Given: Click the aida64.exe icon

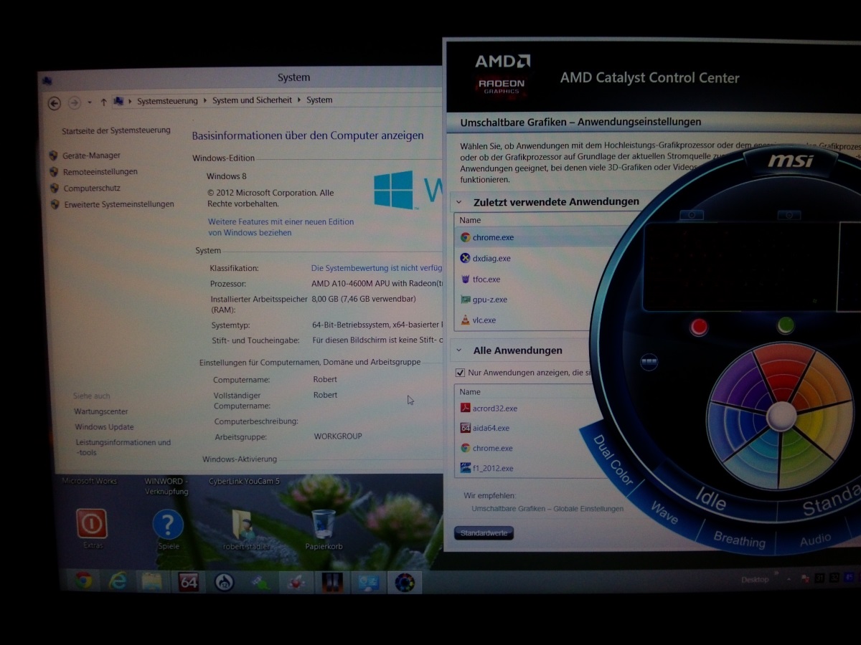Looking at the screenshot, I should point(465,428).
